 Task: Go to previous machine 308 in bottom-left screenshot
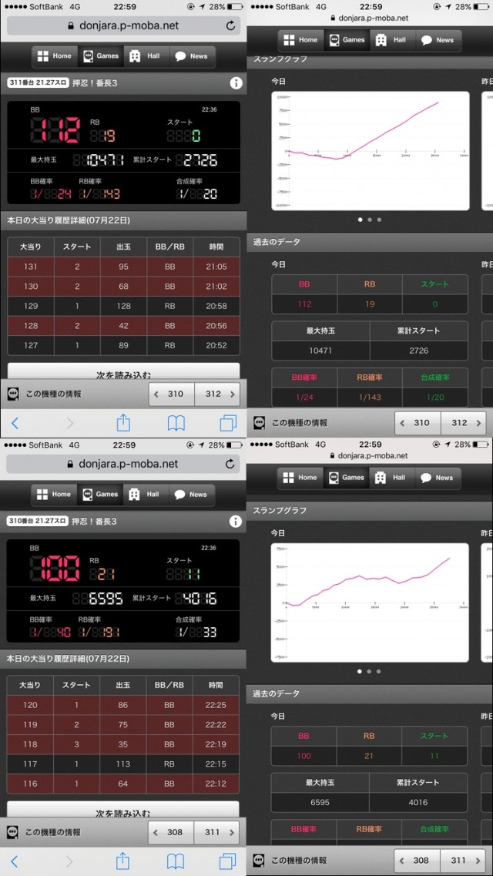tap(170, 832)
